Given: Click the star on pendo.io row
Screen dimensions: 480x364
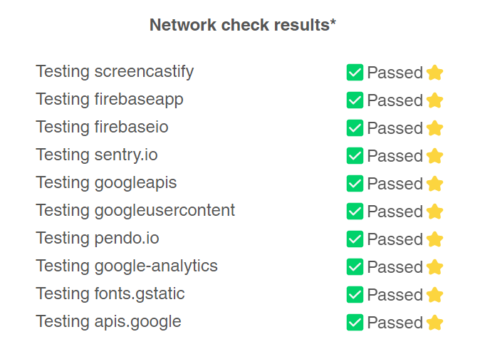Looking at the screenshot, I should [x=434, y=239].
